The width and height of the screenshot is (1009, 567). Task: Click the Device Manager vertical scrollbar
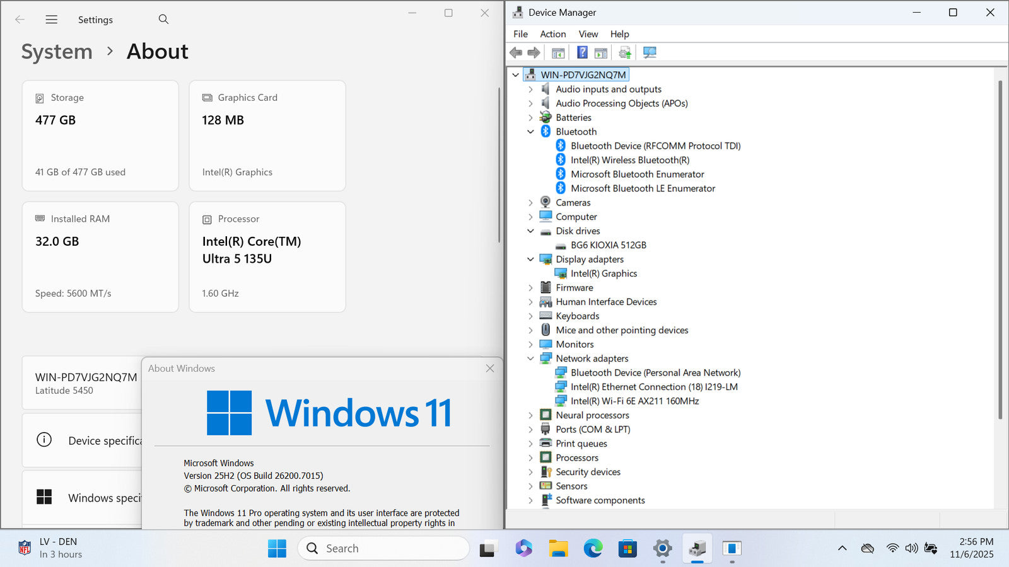tap(1000, 252)
